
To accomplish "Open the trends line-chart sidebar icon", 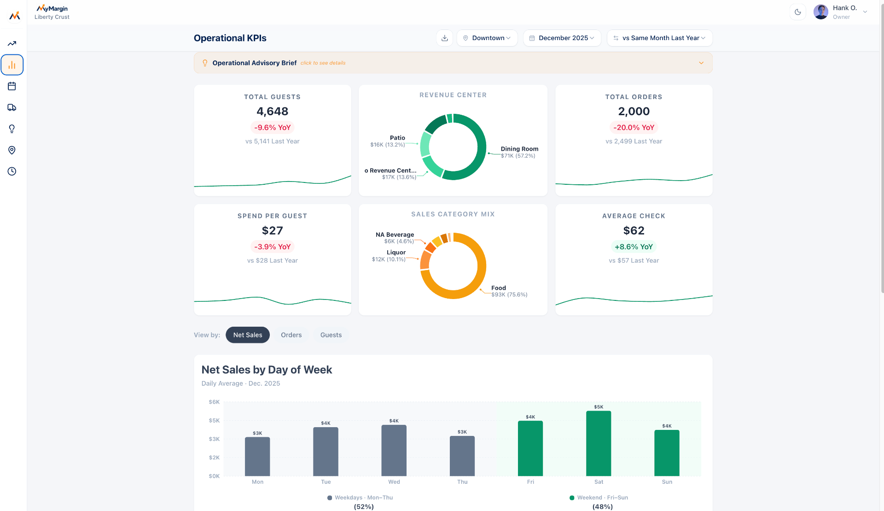I will (12, 44).
